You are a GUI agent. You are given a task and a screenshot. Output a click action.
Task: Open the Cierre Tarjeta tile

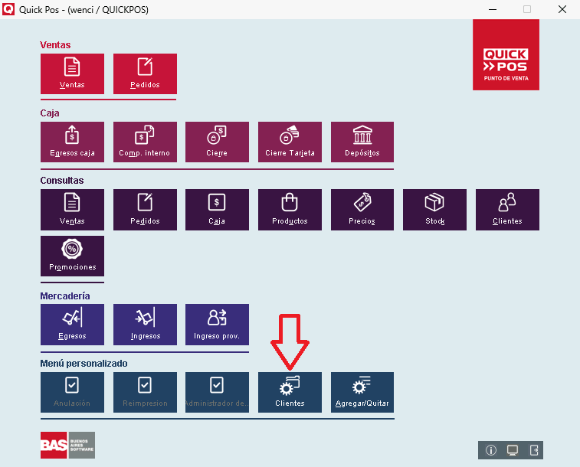[x=290, y=142]
